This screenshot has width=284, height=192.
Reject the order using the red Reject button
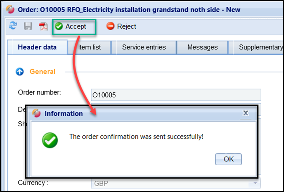click(122, 26)
